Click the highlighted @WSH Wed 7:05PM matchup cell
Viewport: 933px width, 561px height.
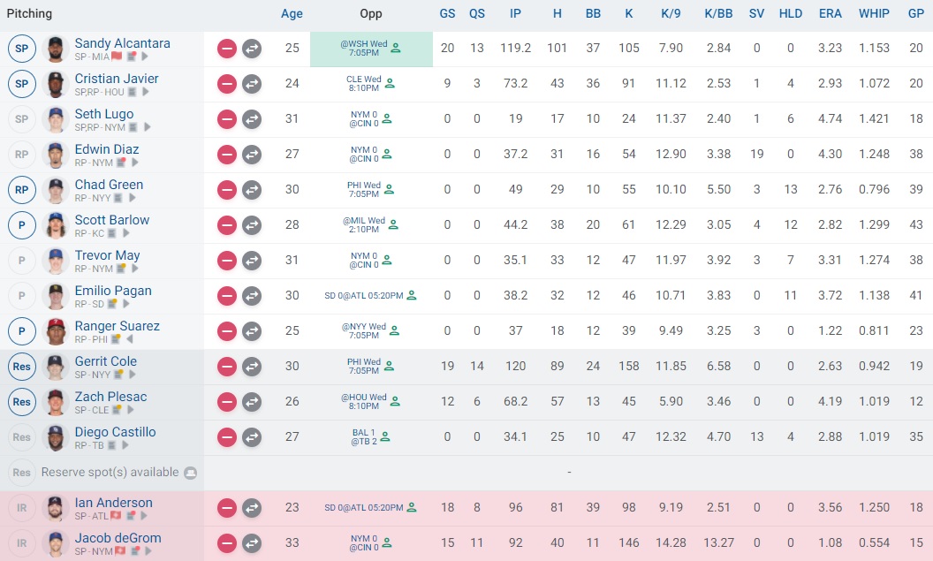click(x=371, y=49)
